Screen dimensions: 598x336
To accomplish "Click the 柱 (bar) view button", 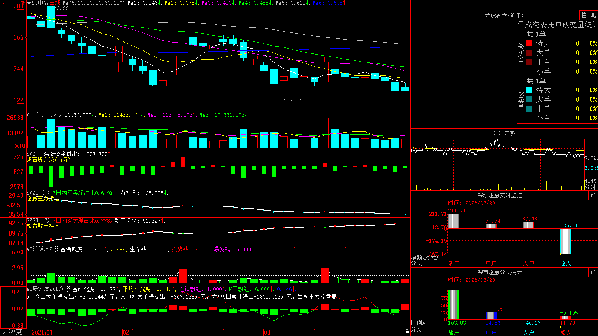I will [584, 15].
